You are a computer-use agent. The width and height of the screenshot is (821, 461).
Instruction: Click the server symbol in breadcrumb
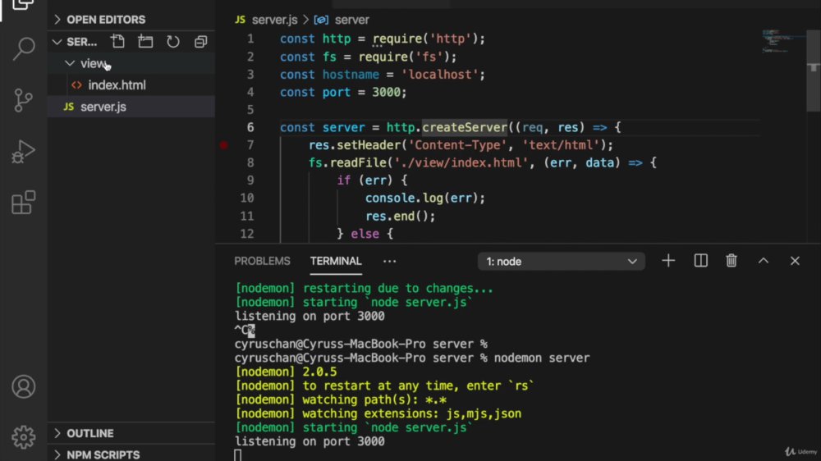pos(352,20)
